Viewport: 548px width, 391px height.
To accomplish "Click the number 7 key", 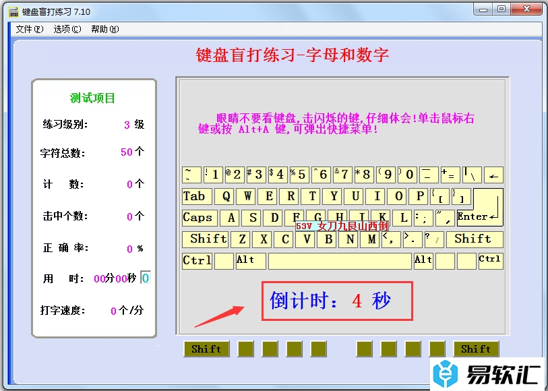I will pos(343,175).
